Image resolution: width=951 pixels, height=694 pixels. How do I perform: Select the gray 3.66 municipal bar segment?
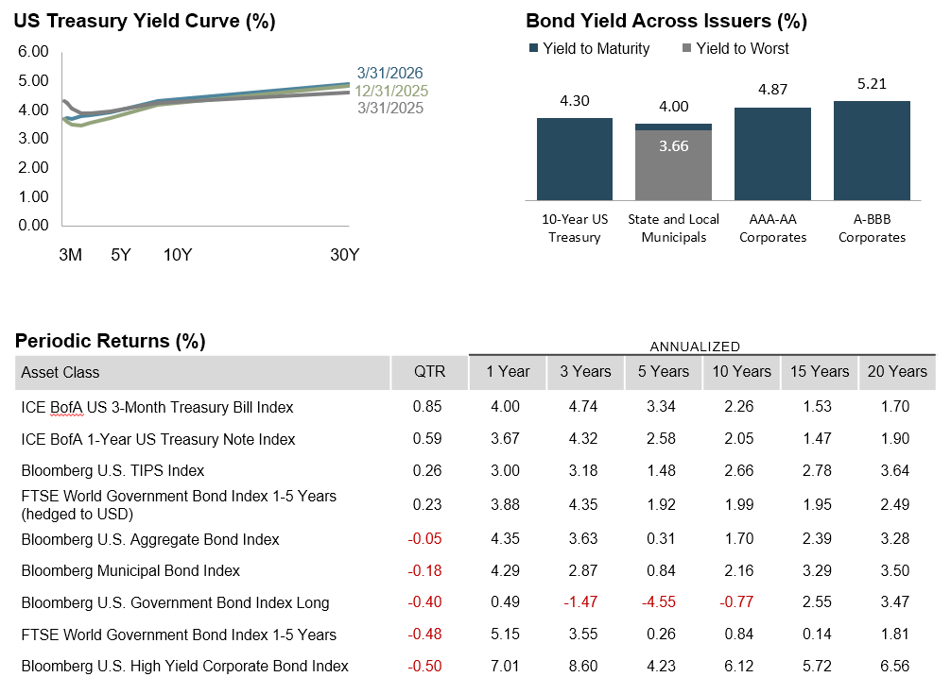pos(673,165)
